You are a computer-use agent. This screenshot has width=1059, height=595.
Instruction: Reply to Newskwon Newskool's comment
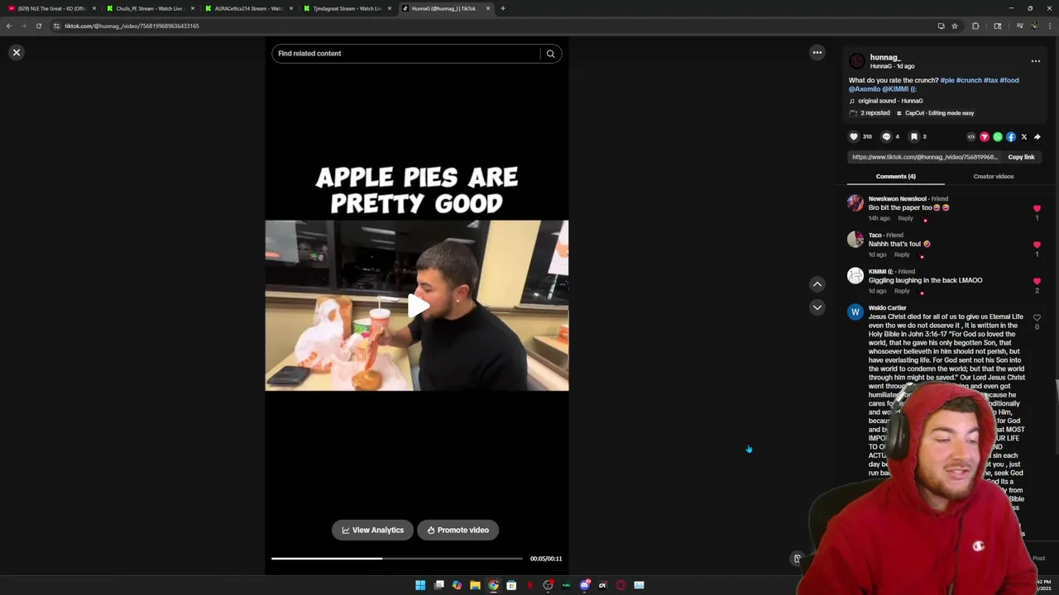click(x=905, y=218)
